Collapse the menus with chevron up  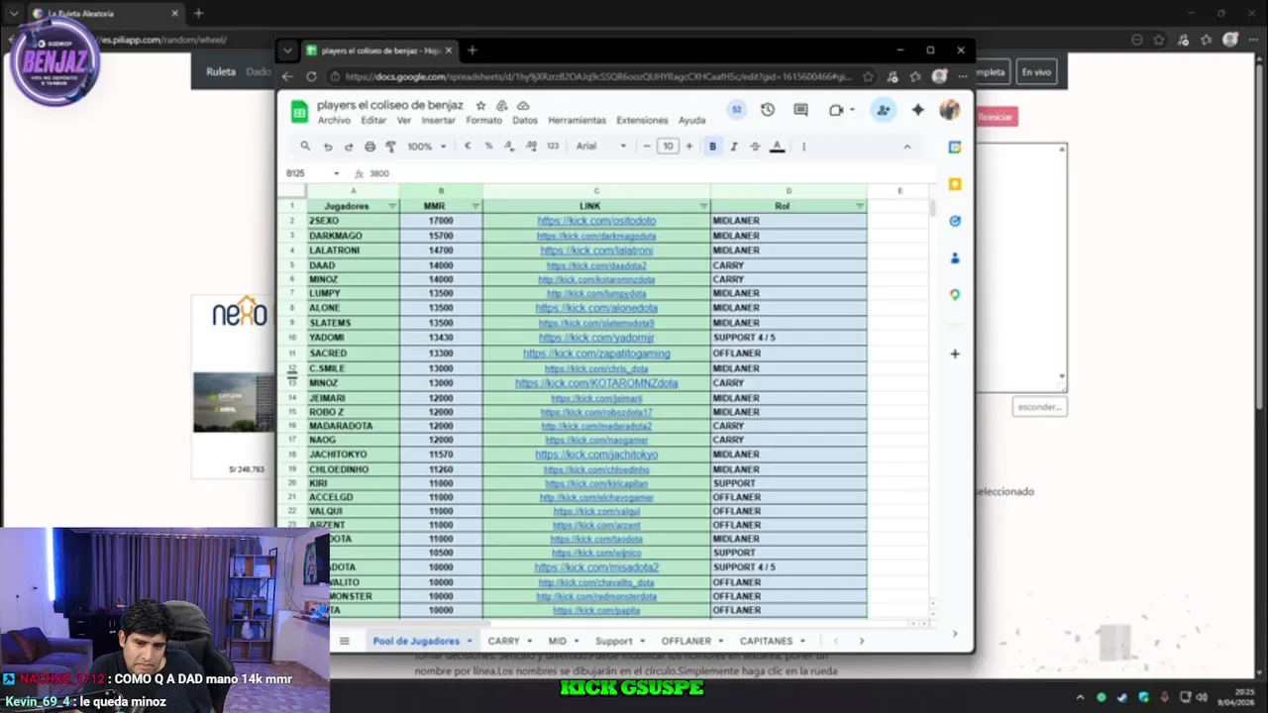[x=906, y=146]
